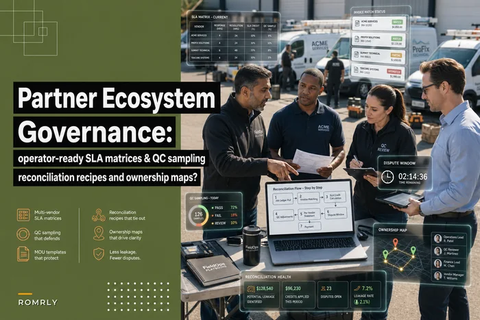Select step 7 Payment box
Screen dimensions: 480x320
tap(309, 226)
